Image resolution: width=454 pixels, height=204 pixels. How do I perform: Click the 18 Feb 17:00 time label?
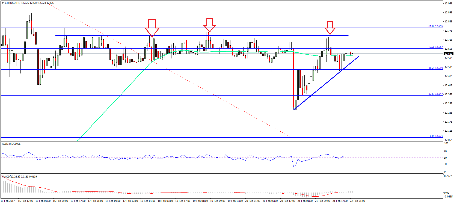(183, 201)
